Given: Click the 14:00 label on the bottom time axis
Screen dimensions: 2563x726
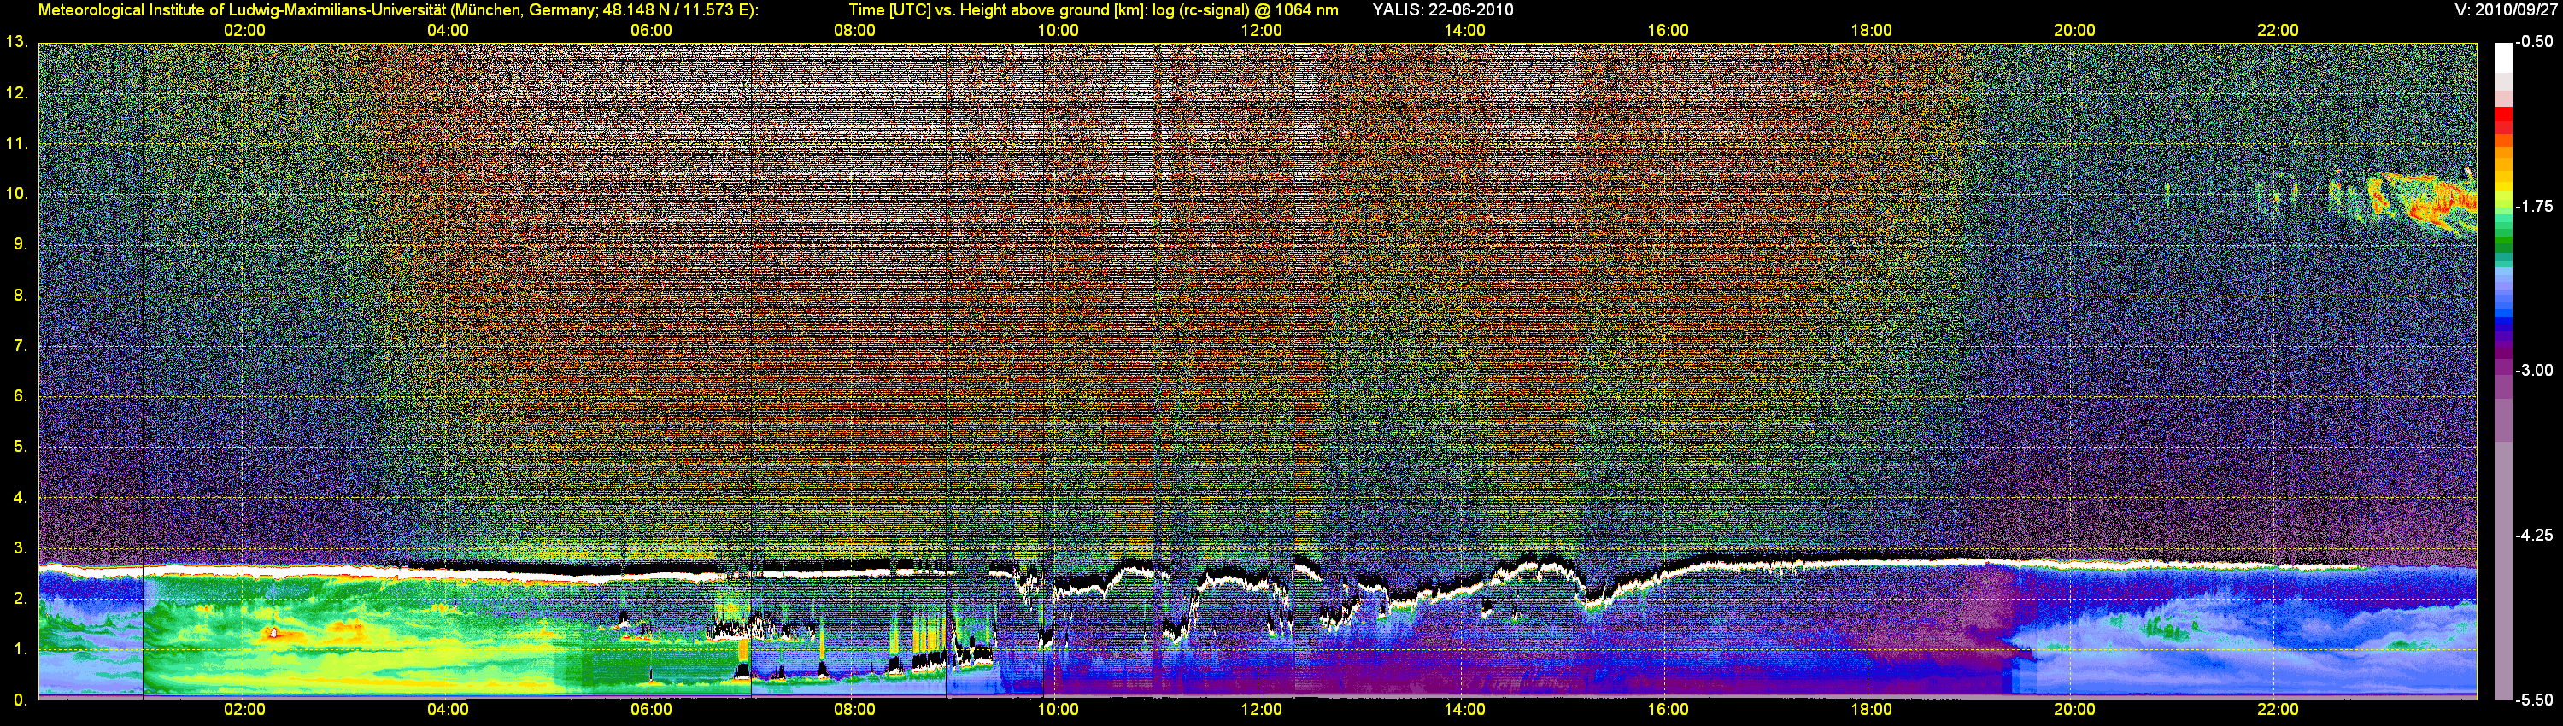Looking at the screenshot, I should tap(1464, 709).
